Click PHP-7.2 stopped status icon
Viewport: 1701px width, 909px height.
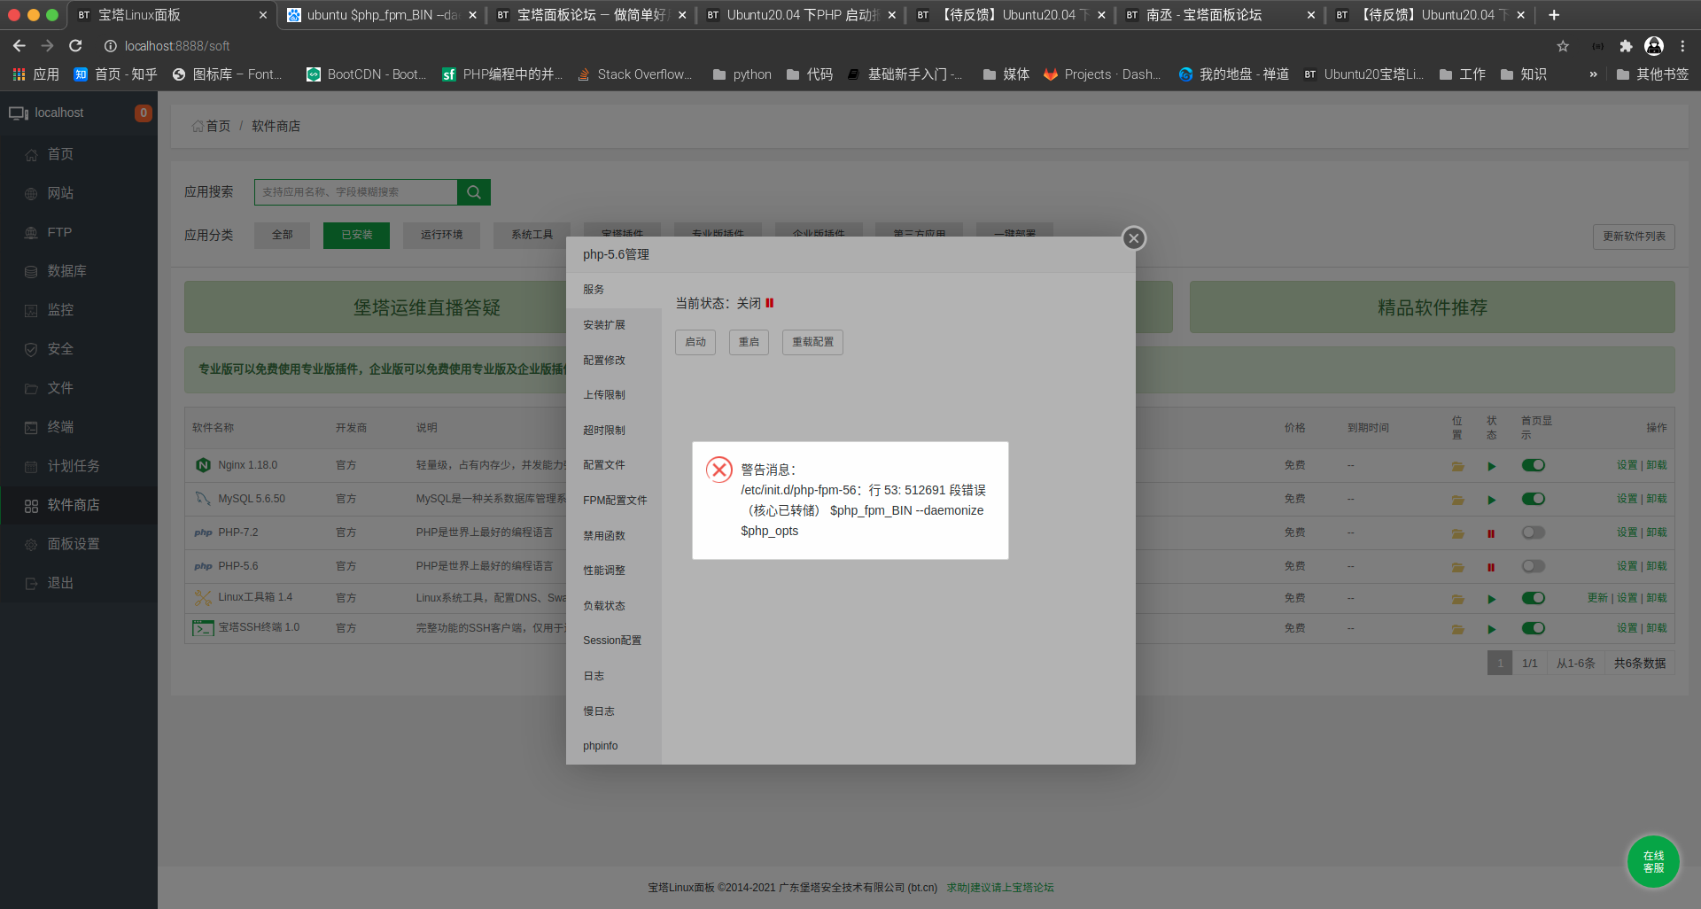coord(1491,533)
